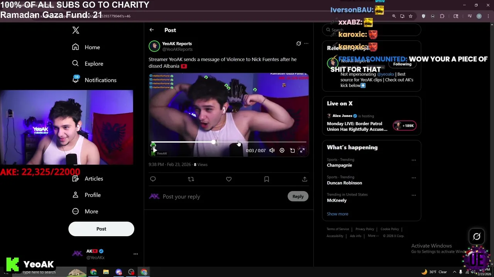The width and height of the screenshot is (494, 277).
Task: Focus the X search box
Action: tap(371, 30)
